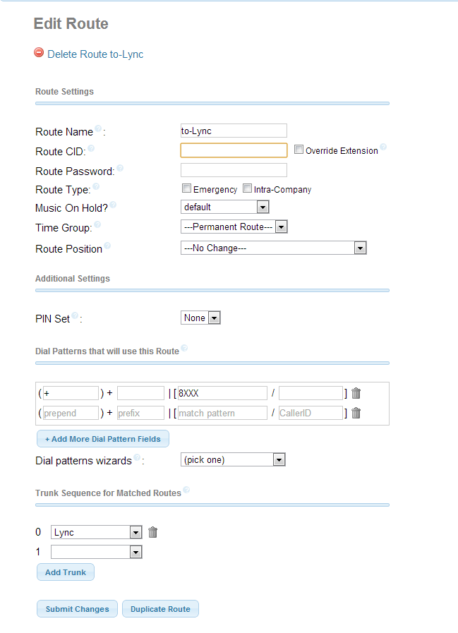Screen dimensions: 458x633
Task: Click Add More Dial Pattern Fields button
Action: click(103, 439)
